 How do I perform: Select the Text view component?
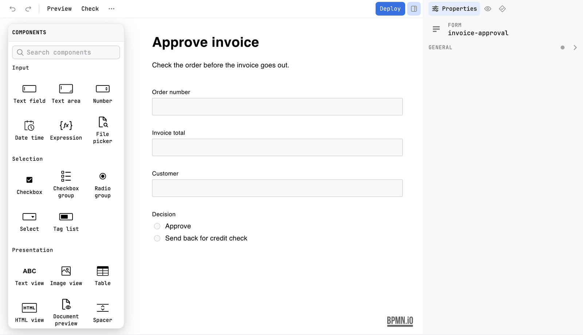[x=30, y=276]
